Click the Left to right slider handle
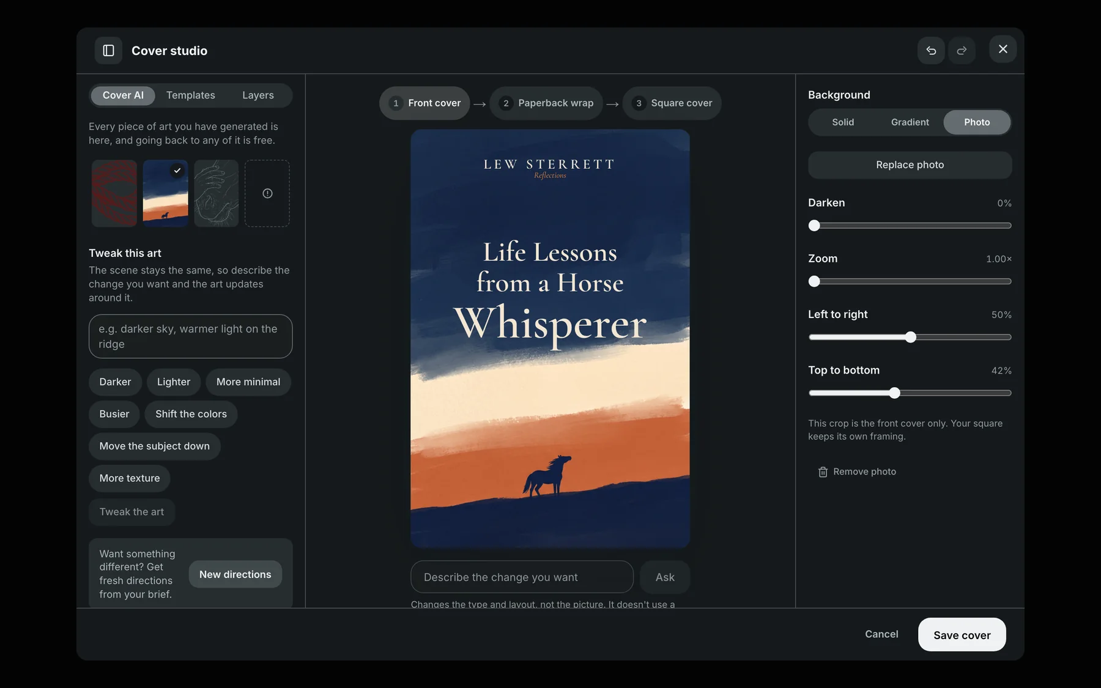 [911, 337]
